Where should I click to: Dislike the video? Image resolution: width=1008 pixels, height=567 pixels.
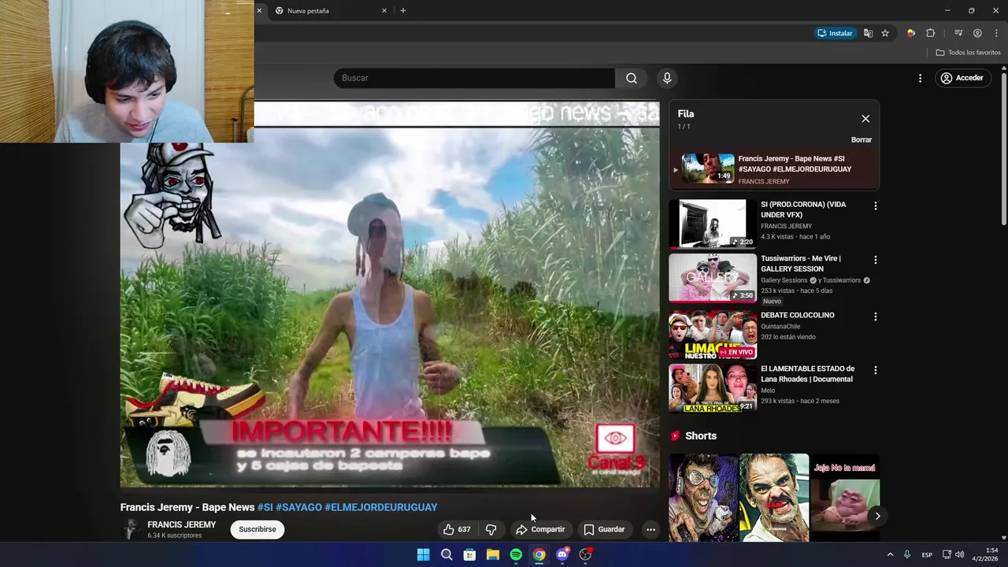click(x=491, y=529)
